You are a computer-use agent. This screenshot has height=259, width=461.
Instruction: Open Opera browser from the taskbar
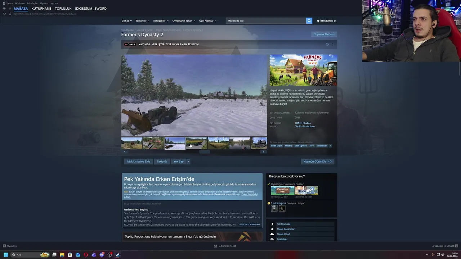click(86, 255)
